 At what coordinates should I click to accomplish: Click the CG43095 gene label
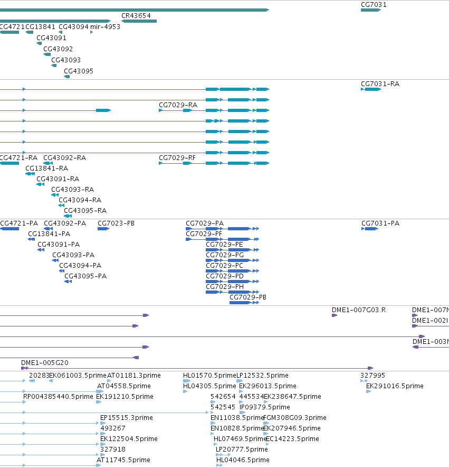[x=79, y=71]
